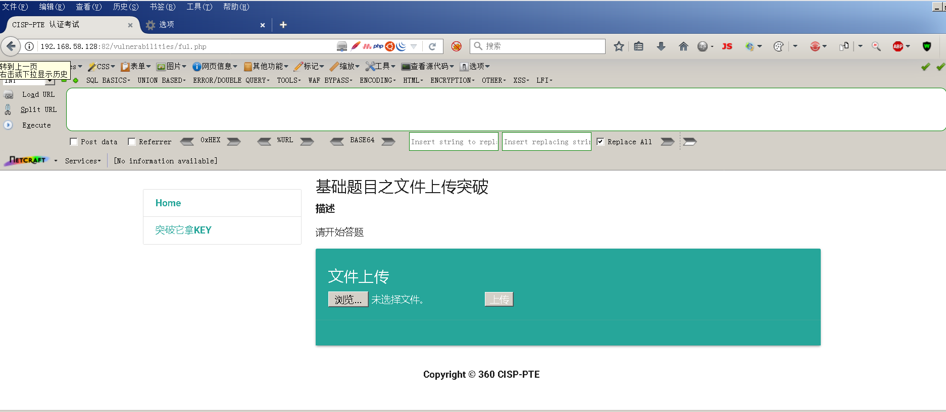Click Execute in HackBar

point(36,125)
